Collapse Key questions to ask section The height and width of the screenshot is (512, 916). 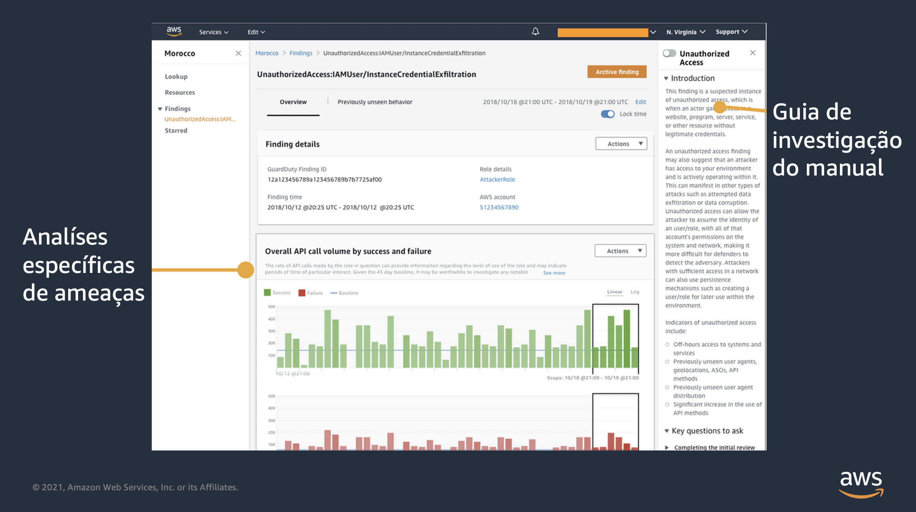click(667, 431)
